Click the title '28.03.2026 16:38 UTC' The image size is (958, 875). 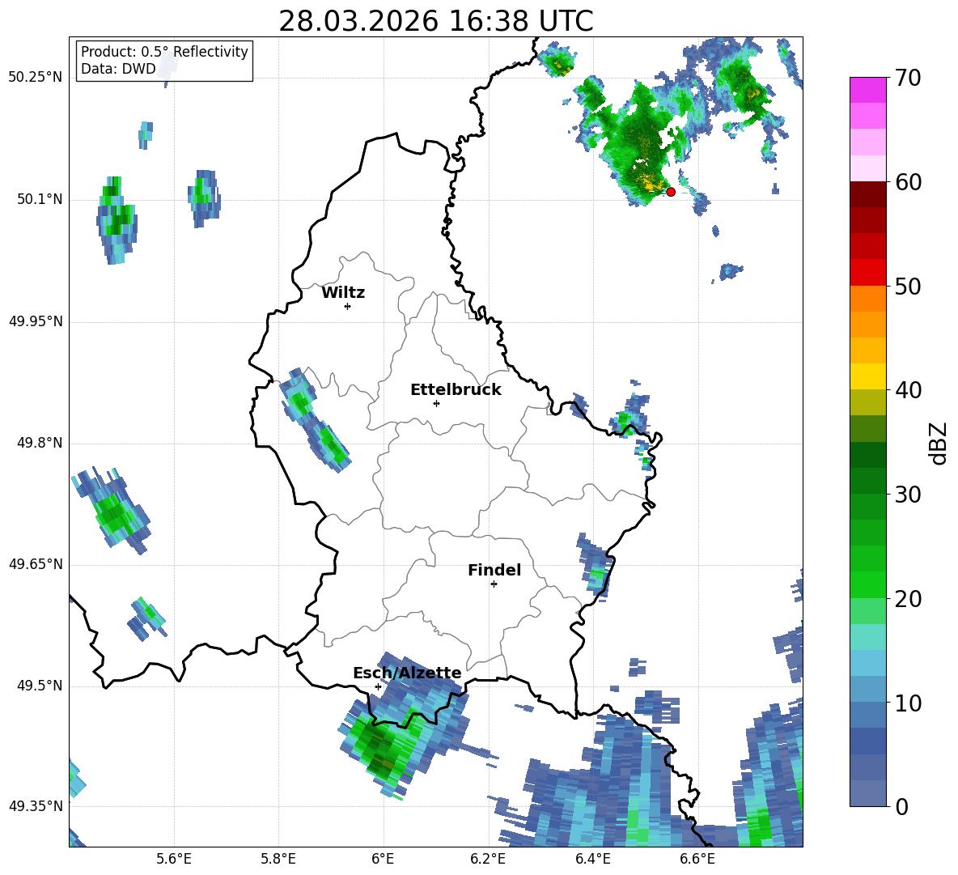[x=435, y=21]
